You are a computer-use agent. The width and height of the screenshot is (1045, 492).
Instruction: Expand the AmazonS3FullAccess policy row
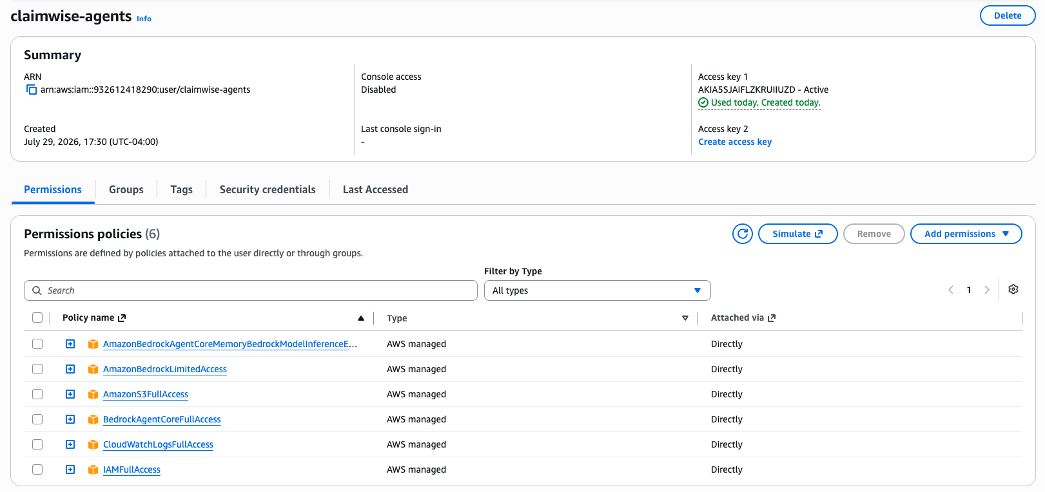pos(70,394)
